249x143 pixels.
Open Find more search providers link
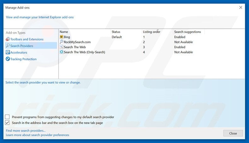(26, 131)
